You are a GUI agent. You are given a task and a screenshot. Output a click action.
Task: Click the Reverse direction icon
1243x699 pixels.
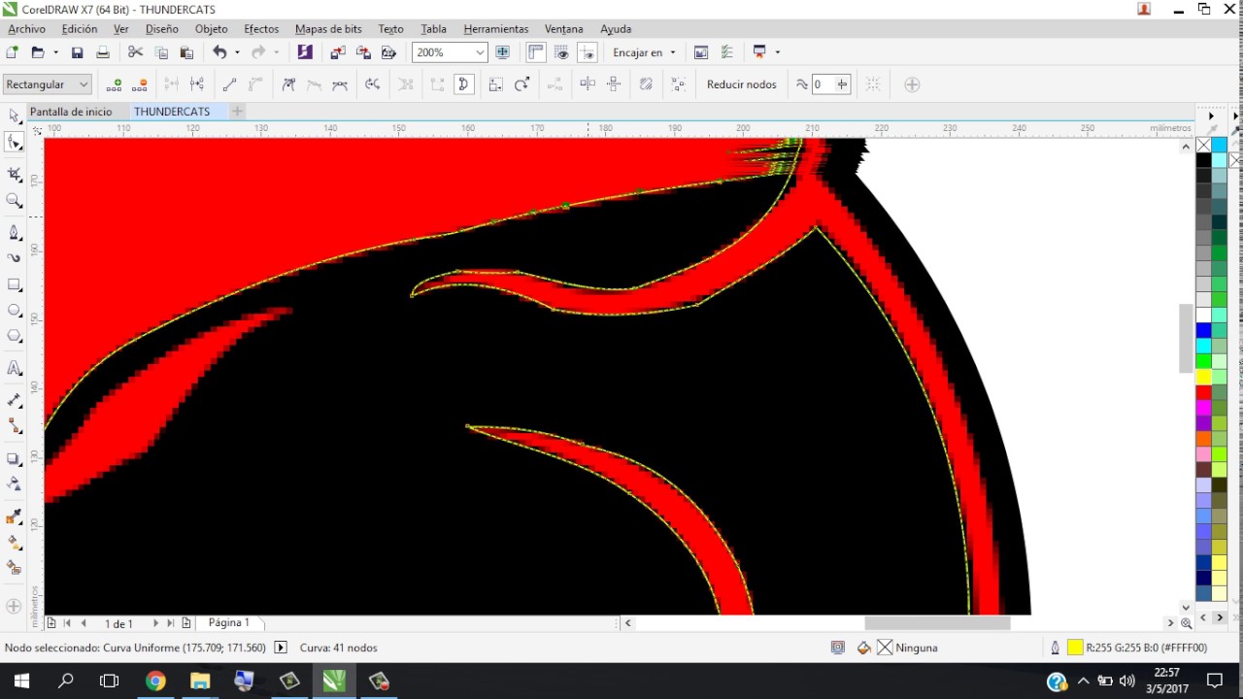[x=373, y=84]
